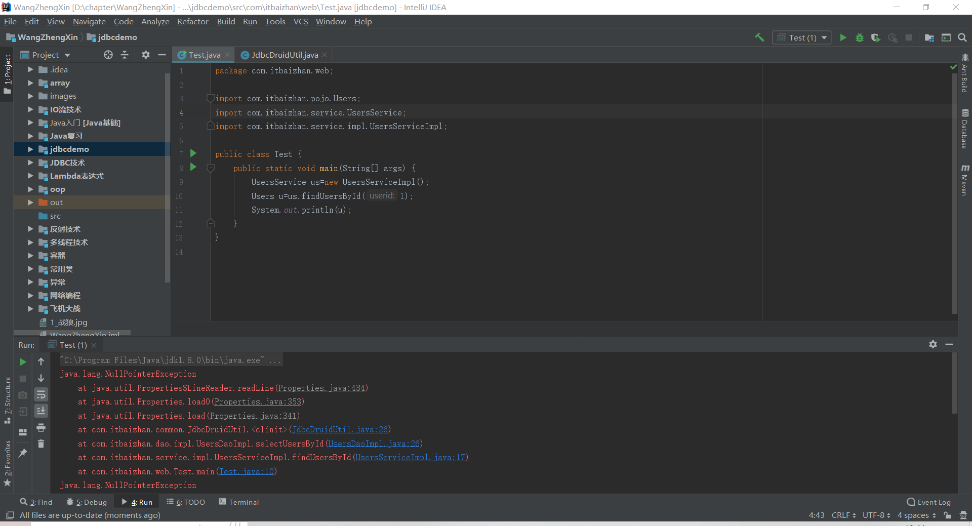Click run gutter icon beside class Test
Image resolution: width=972 pixels, height=526 pixels.
pyautogui.click(x=193, y=153)
